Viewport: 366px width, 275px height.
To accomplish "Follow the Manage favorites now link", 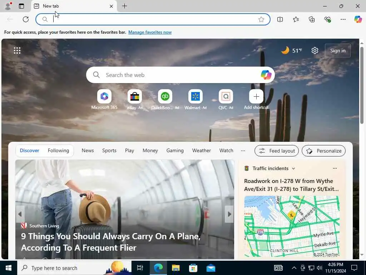I will [x=150, y=32].
